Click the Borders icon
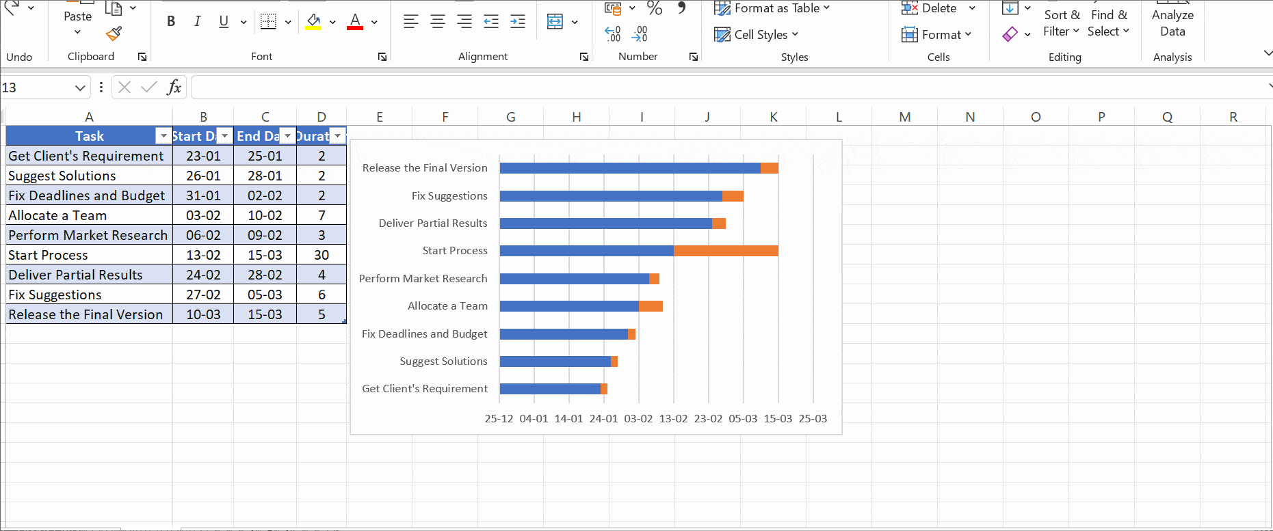Image resolution: width=1273 pixels, height=531 pixels. tap(269, 22)
